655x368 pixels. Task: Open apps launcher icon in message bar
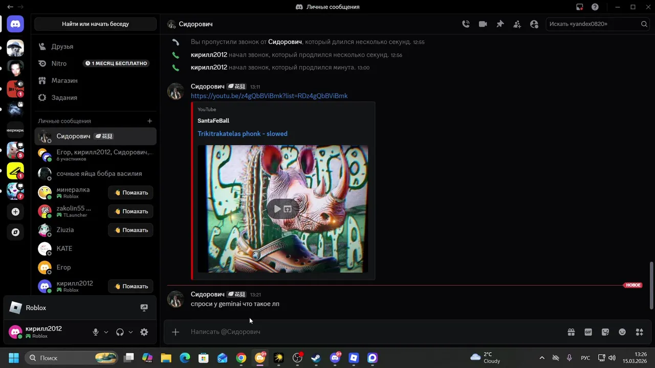click(x=639, y=332)
